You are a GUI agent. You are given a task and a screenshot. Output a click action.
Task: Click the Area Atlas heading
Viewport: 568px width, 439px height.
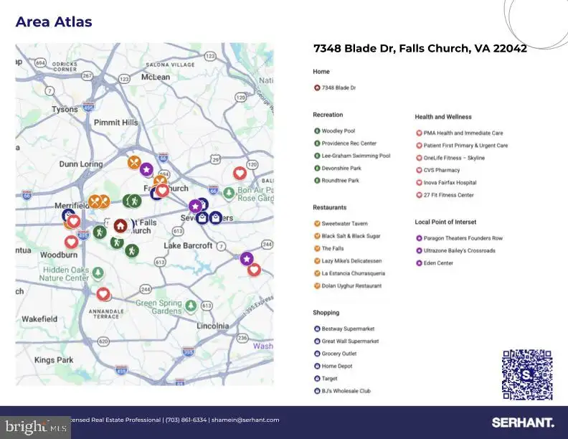[54, 22]
